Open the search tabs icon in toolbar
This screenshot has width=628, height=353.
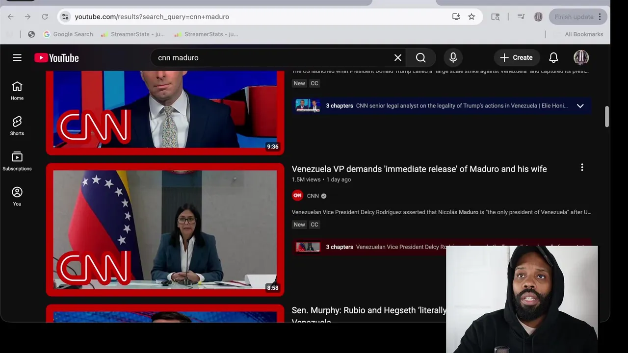(x=496, y=17)
